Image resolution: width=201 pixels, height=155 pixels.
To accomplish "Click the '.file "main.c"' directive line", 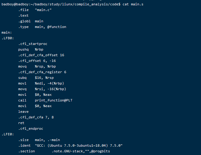I will pyautogui.click(x=34, y=10).
